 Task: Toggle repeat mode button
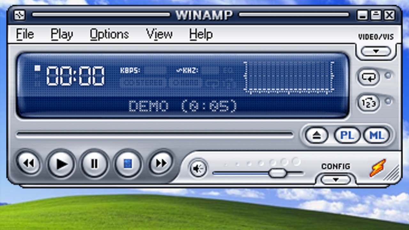[369, 77]
